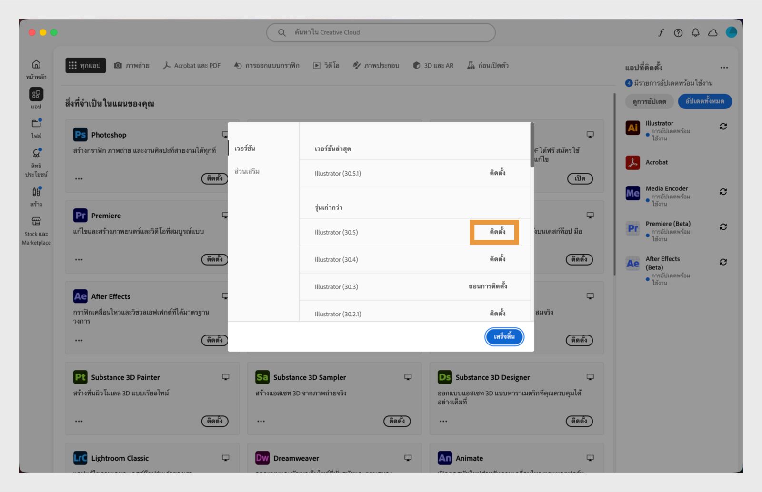Open the Create (สร้าง) sidebar icon

pos(36,191)
